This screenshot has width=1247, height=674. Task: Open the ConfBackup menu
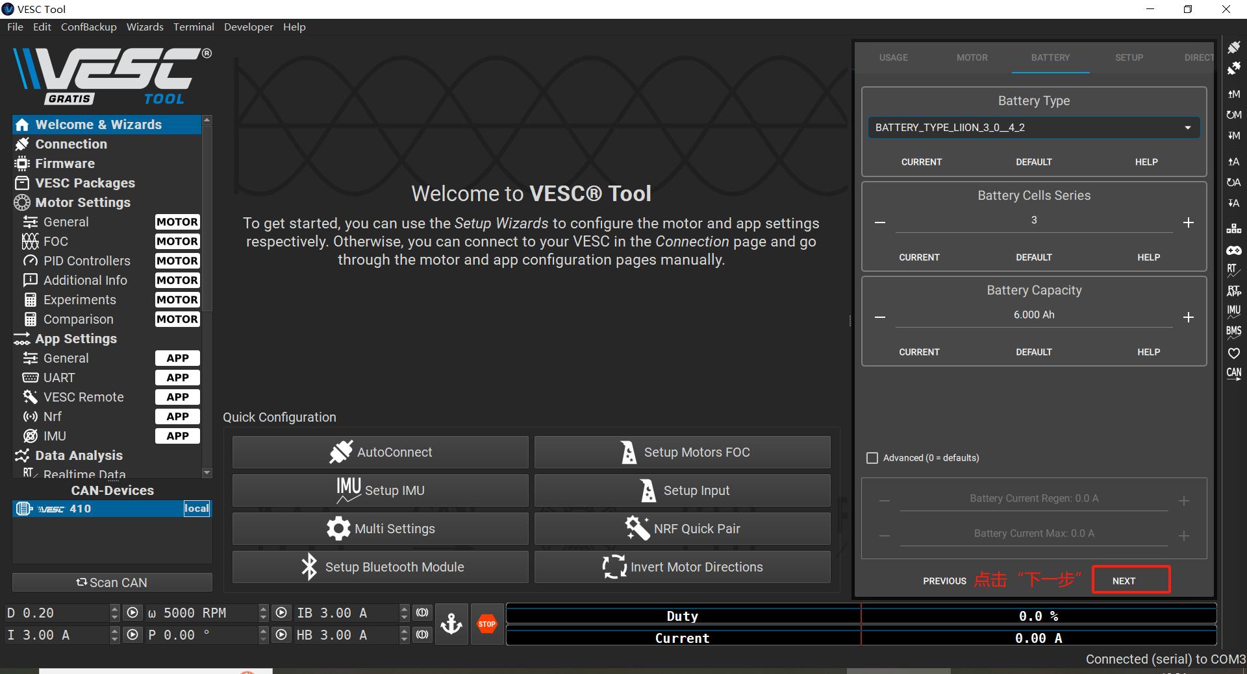click(x=89, y=27)
